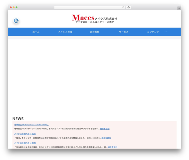
Task: Open the LOCAL PRIDE news headline link
Action: coord(31,124)
